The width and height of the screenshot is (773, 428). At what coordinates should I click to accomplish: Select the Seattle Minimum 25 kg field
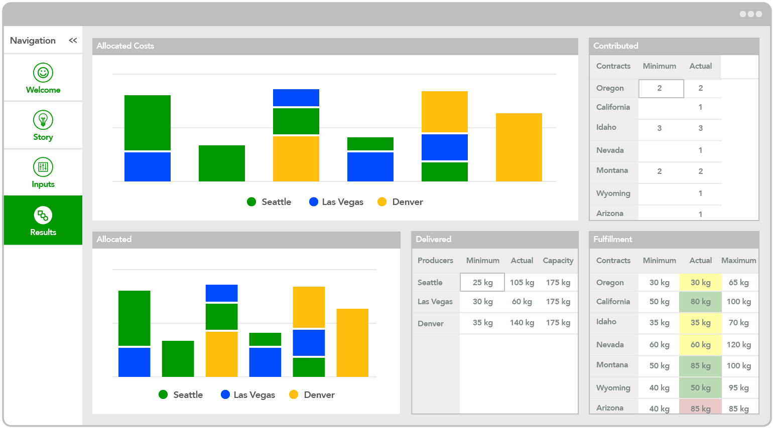(x=482, y=282)
